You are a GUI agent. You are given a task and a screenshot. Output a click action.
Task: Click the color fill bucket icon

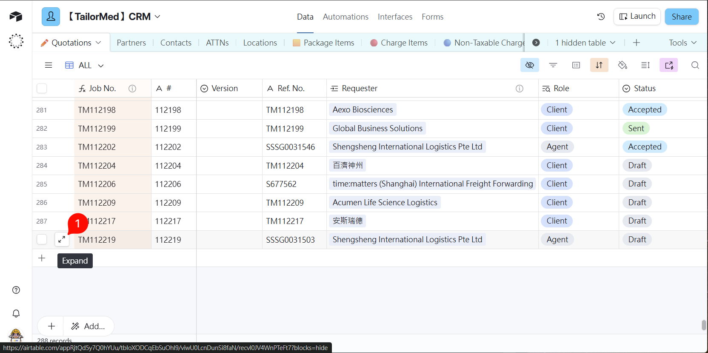(x=622, y=65)
